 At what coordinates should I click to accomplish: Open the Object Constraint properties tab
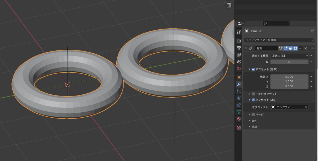pyautogui.click(x=239, y=105)
